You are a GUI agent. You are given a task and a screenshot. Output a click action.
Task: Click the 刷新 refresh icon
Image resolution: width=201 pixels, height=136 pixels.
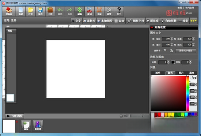(80, 11)
